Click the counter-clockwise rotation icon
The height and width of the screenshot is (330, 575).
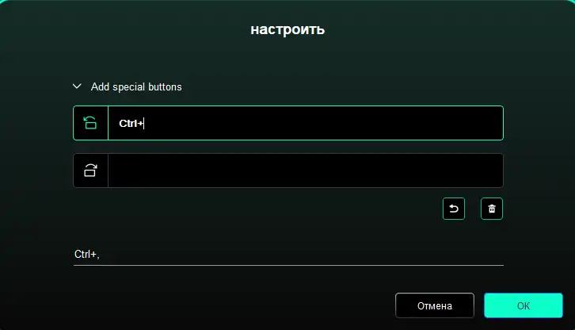pyautogui.click(x=90, y=123)
